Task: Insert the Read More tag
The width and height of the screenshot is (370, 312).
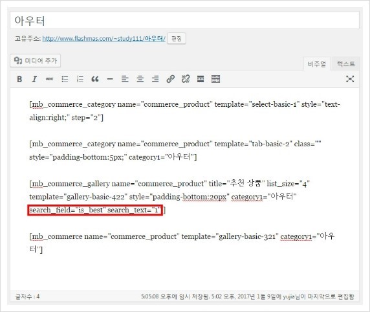Action: coord(201,79)
